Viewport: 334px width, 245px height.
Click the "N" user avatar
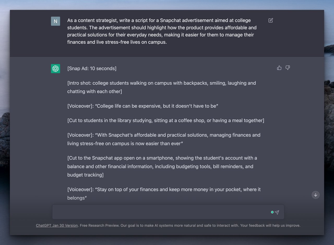[x=55, y=21]
